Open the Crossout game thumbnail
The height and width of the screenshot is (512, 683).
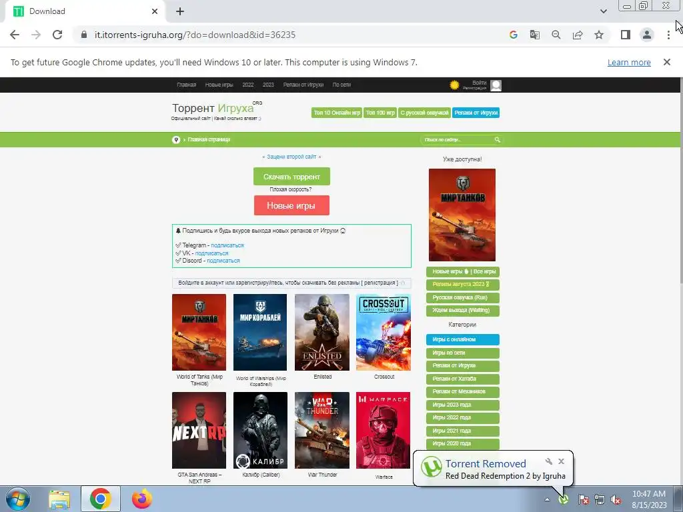click(x=384, y=332)
